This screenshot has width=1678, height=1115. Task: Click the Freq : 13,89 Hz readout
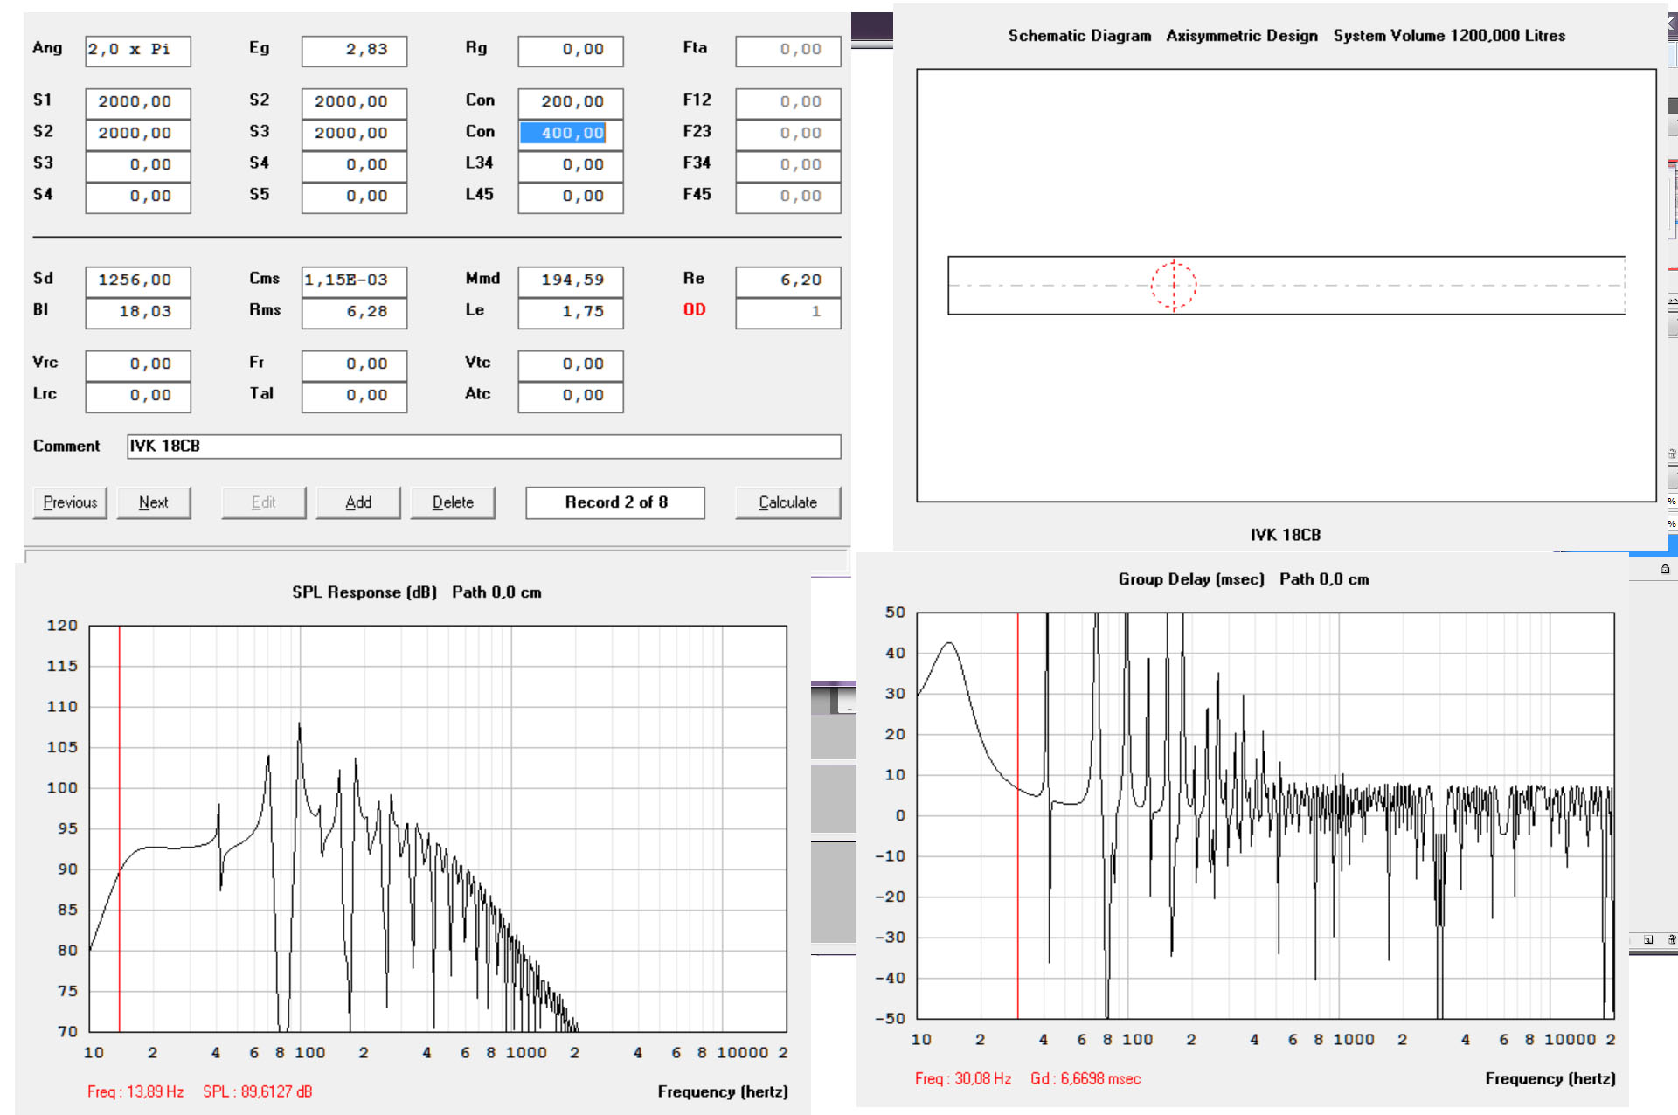coord(135,1091)
